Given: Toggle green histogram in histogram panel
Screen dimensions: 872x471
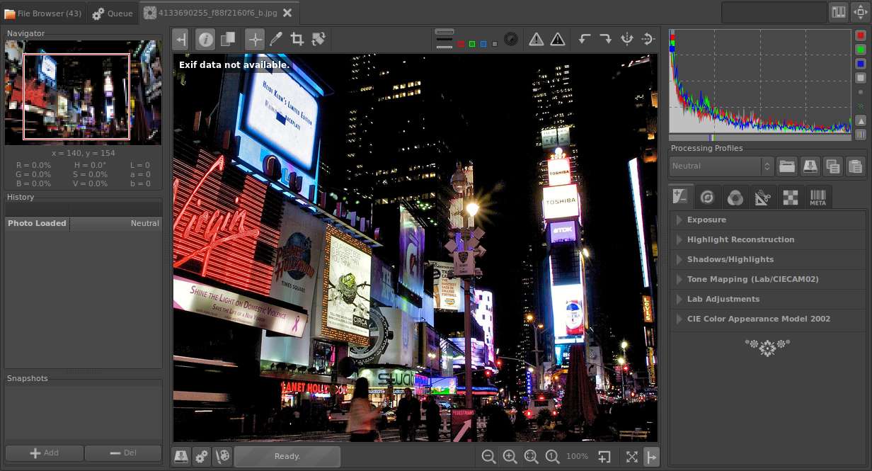Looking at the screenshot, I should [x=861, y=50].
